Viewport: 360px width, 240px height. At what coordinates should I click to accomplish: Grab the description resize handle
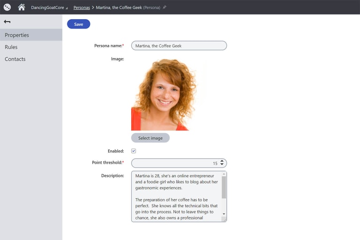224,219
